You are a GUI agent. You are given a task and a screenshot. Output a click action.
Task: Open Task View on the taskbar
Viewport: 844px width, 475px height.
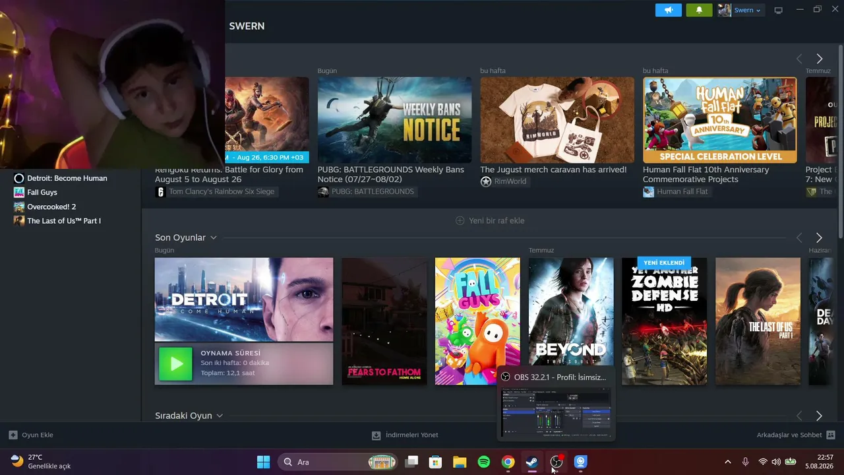(x=411, y=462)
